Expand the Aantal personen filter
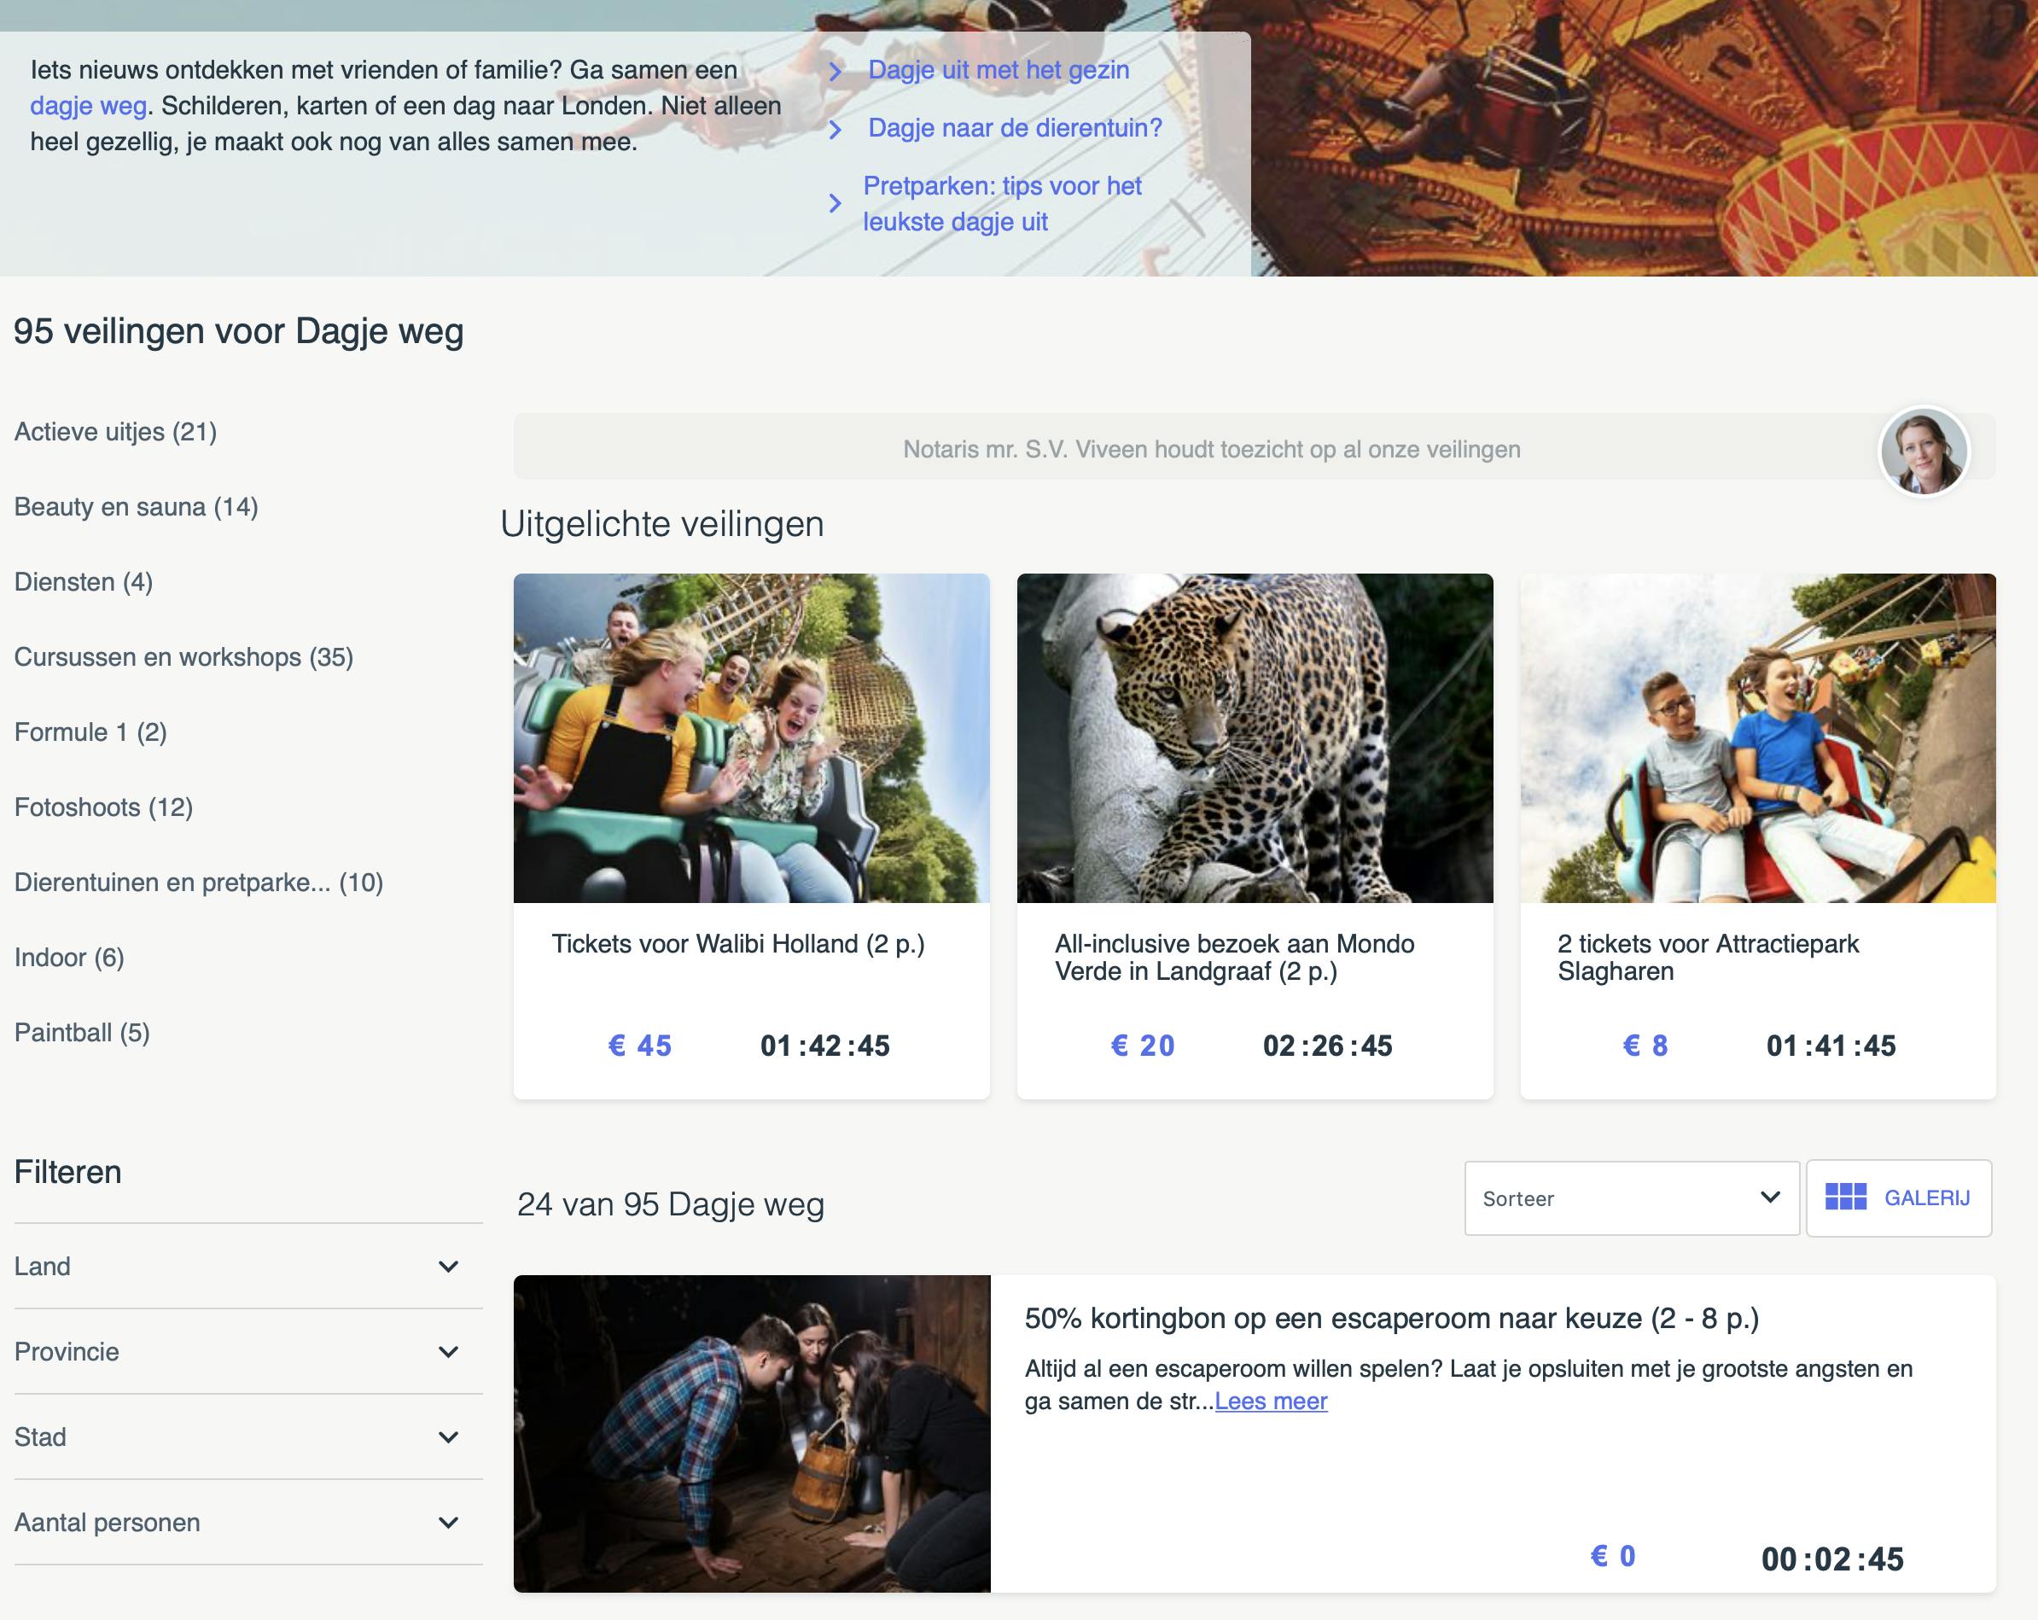The width and height of the screenshot is (2038, 1620). pyautogui.click(x=448, y=1522)
